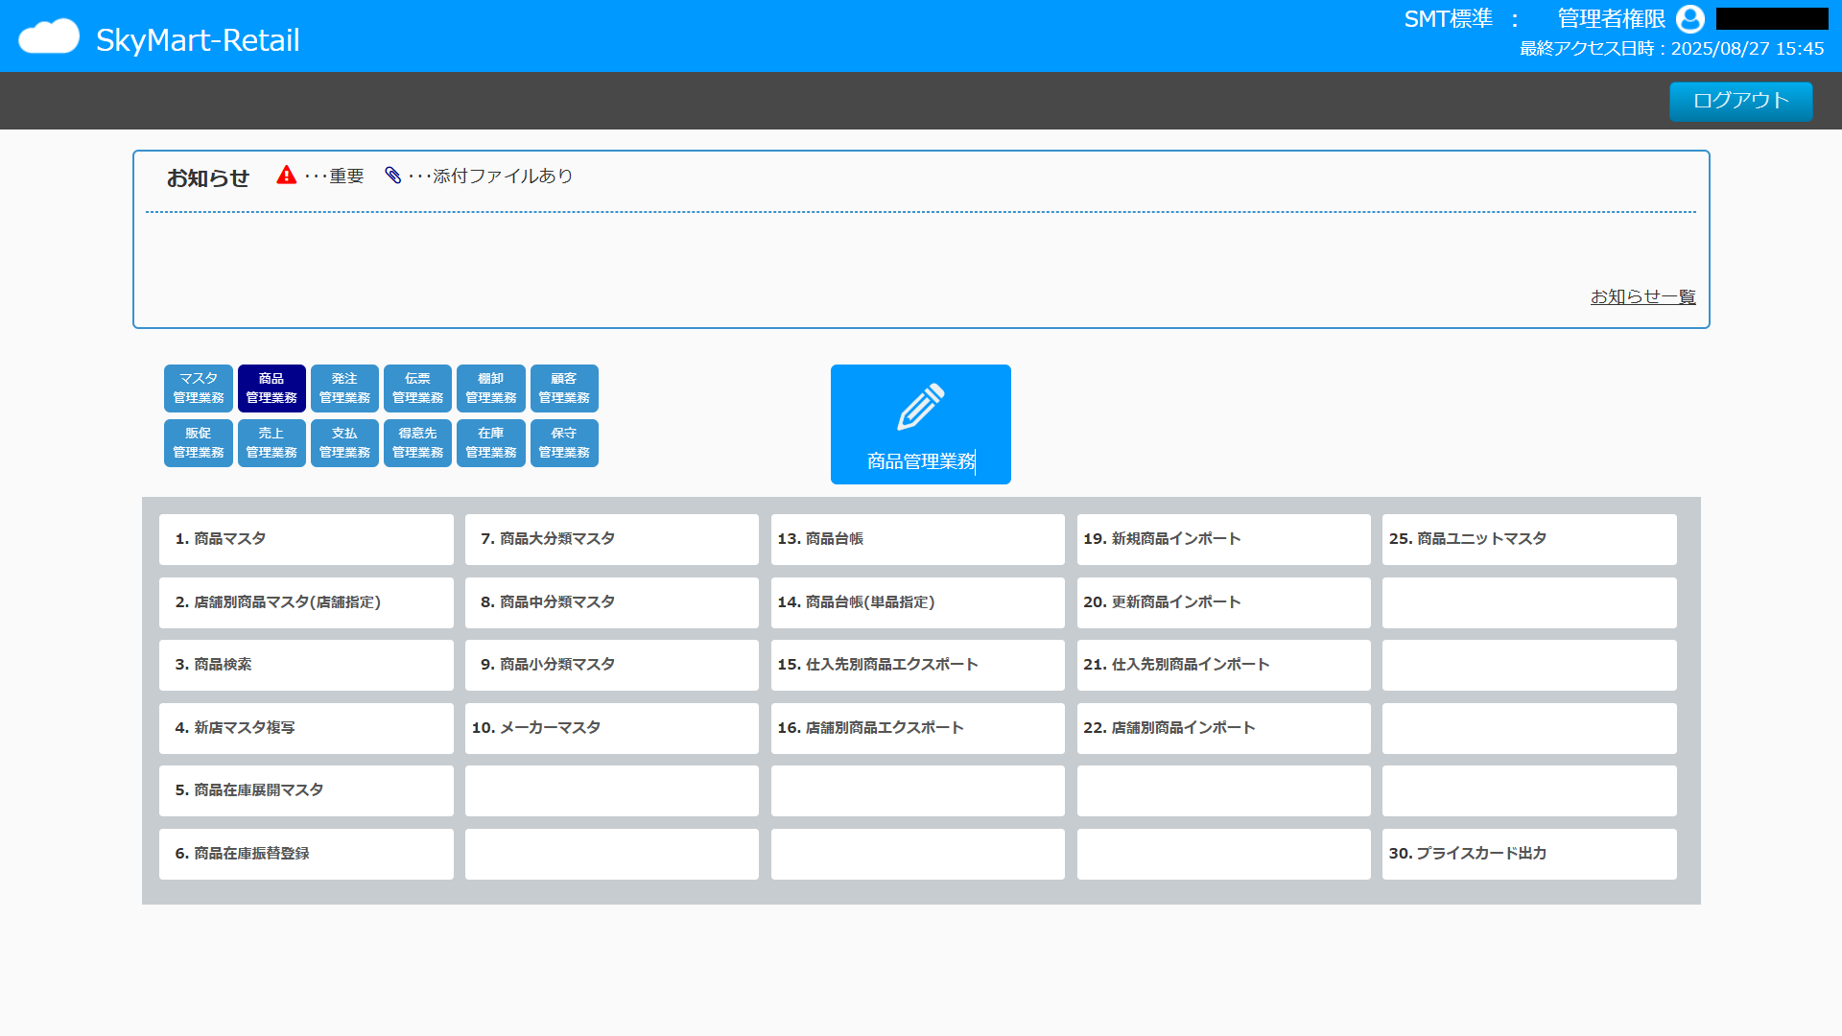1842x1036 pixels.
Task: Click the ログアウト button
Action: click(1739, 101)
